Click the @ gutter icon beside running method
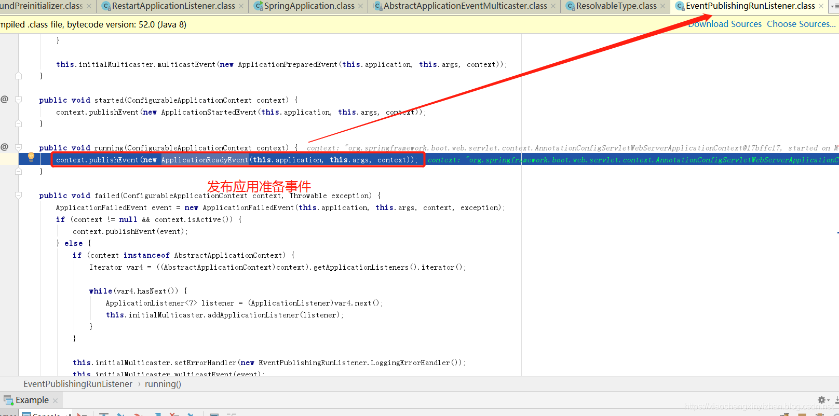The height and width of the screenshot is (416, 839). (x=5, y=147)
